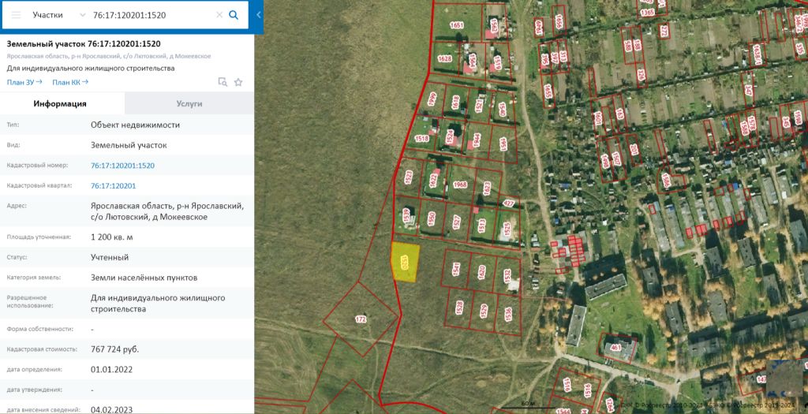This screenshot has height=414, width=808.
Task: Zoom to the parcel icon
Action: click(223, 82)
